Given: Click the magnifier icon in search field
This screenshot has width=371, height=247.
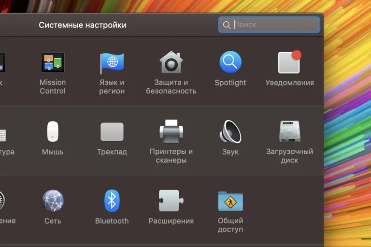Looking at the screenshot, I should coord(227,25).
